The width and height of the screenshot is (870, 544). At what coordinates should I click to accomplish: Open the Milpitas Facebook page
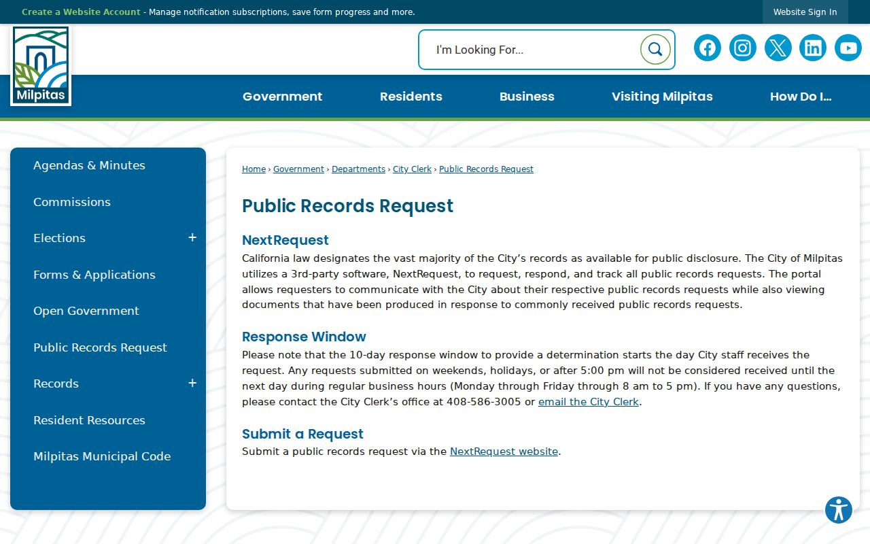click(708, 48)
